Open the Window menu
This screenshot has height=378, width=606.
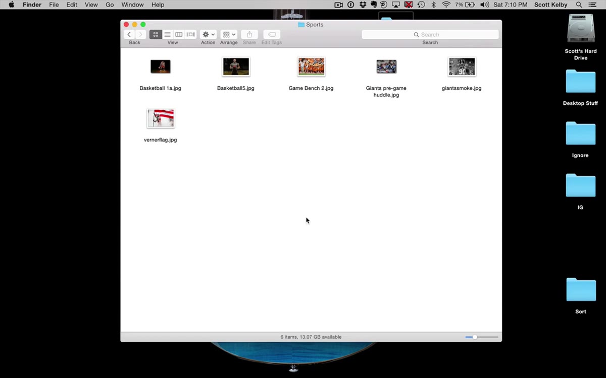coord(133,5)
